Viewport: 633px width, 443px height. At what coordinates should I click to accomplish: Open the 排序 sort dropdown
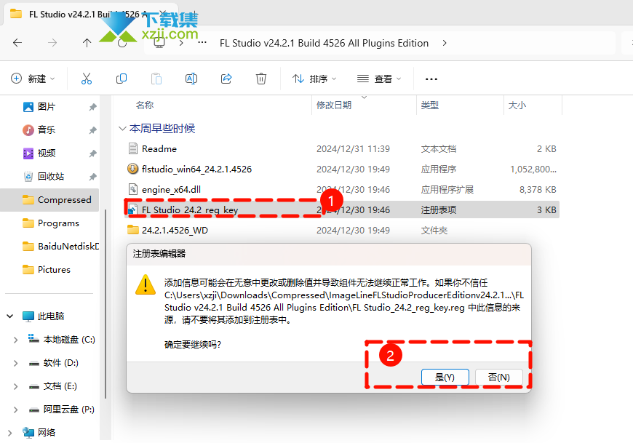click(x=314, y=79)
